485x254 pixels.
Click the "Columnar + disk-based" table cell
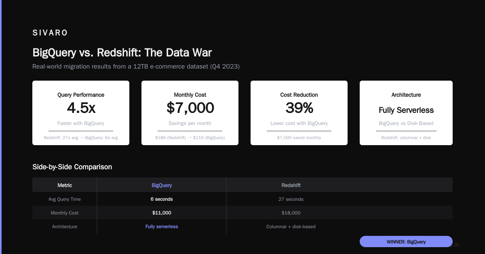[291, 227]
